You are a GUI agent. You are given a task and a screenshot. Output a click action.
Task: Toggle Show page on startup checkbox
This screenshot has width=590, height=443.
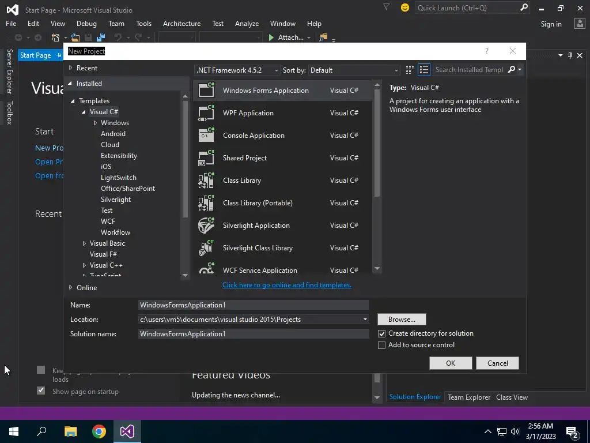coord(41,391)
